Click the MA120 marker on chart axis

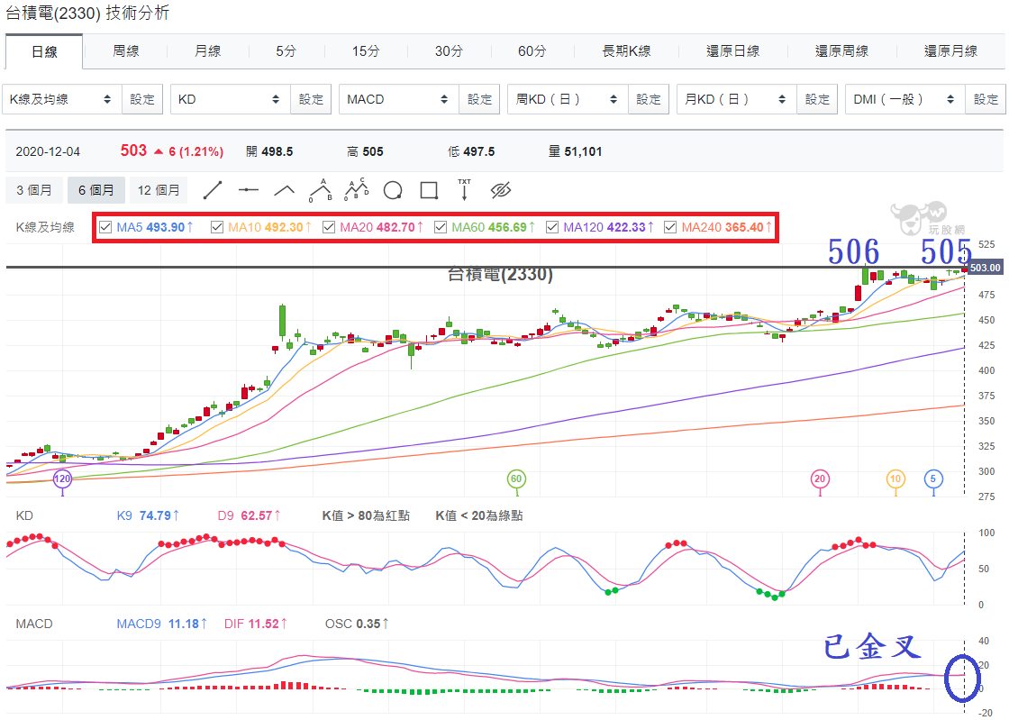62,478
